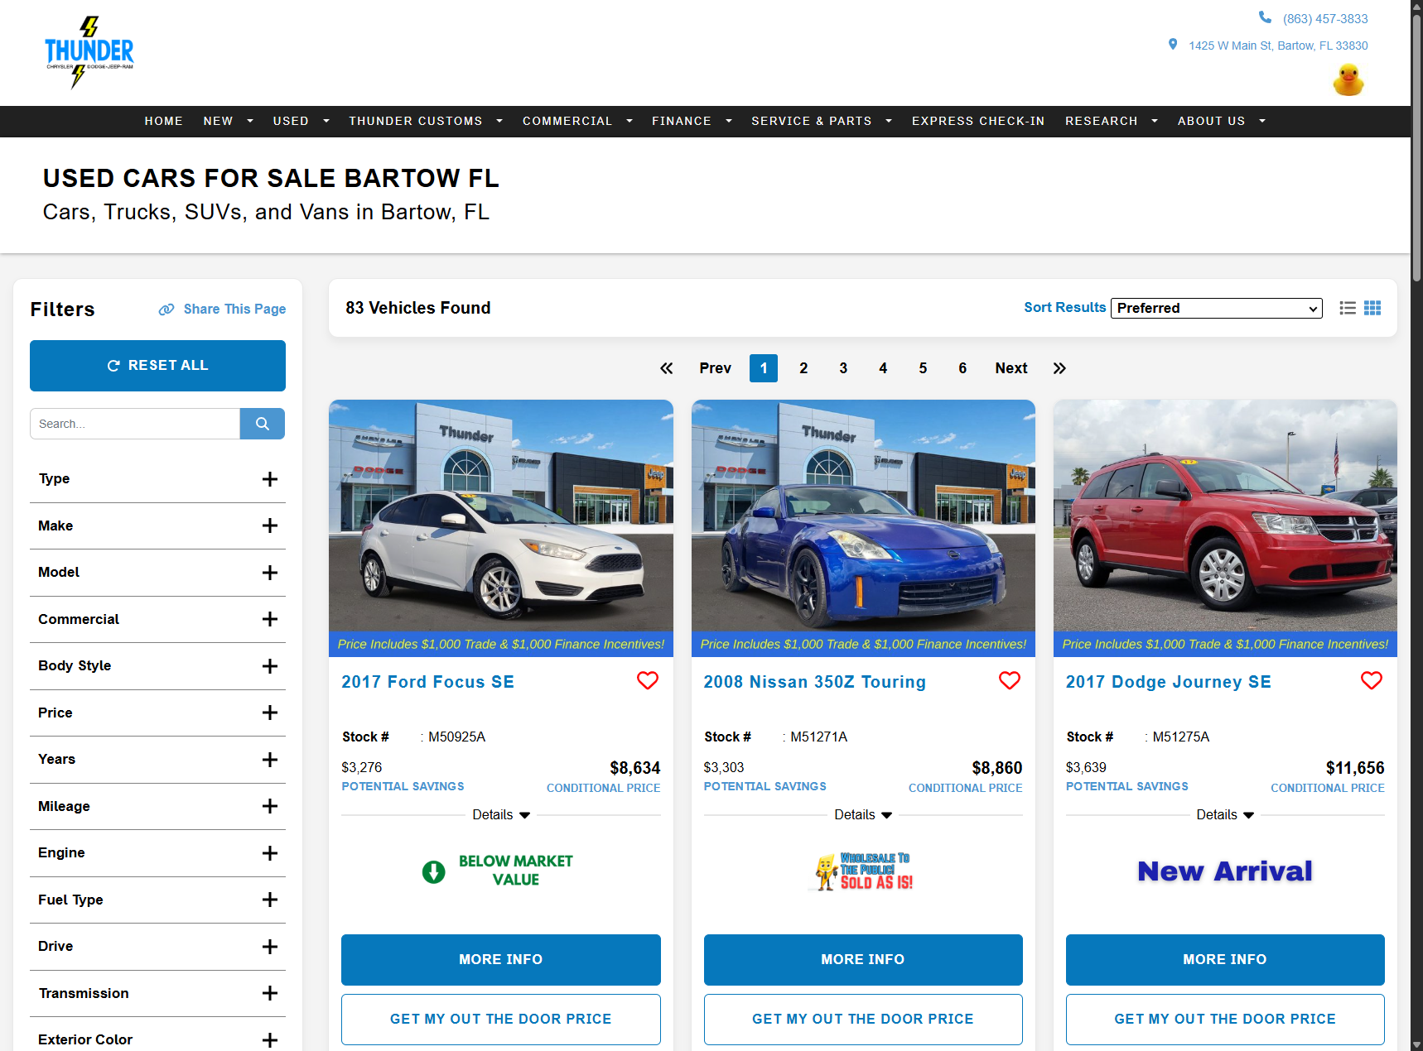Go to results page 2
Image resolution: width=1423 pixels, height=1051 pixels.
click(803, 368)
